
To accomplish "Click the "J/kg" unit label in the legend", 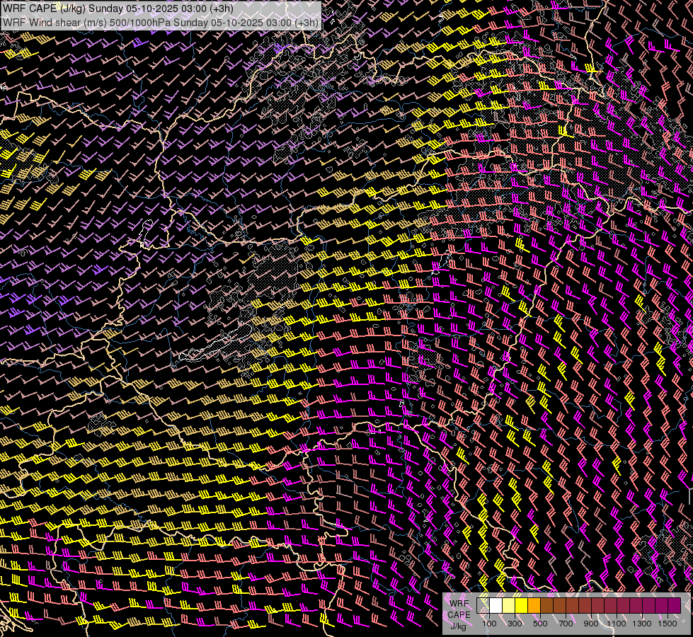I will (x=459, y=626).
